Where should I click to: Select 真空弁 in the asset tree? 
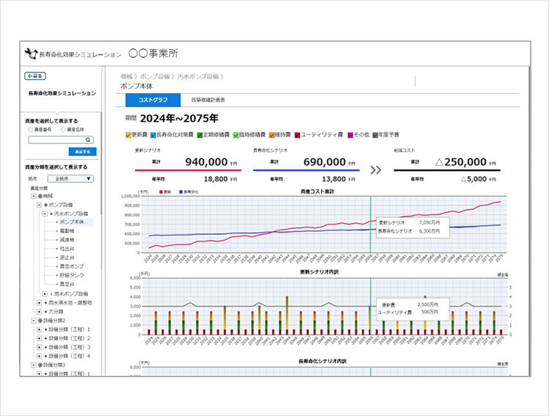tap(67, 284)
